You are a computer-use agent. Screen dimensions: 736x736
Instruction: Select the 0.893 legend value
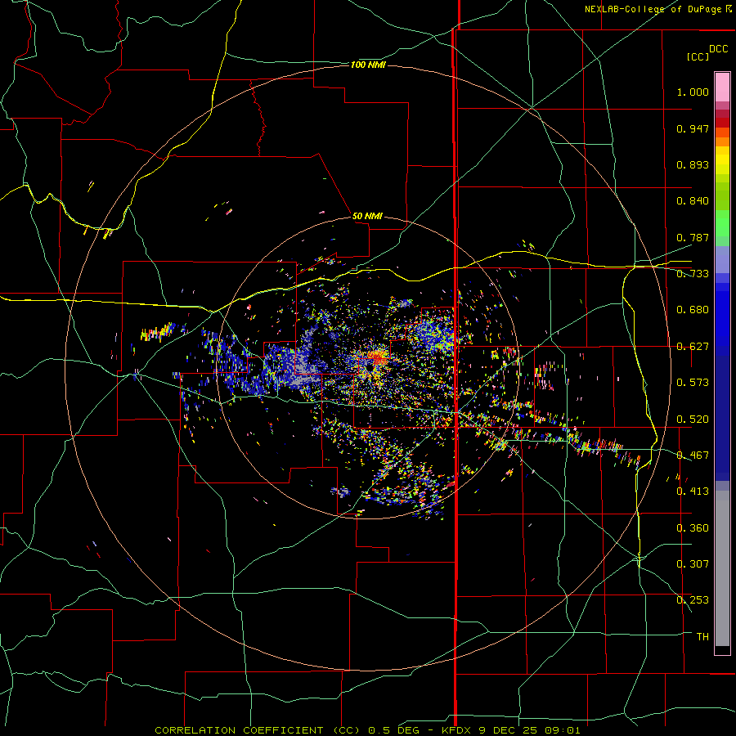click(x=693, y=164)
